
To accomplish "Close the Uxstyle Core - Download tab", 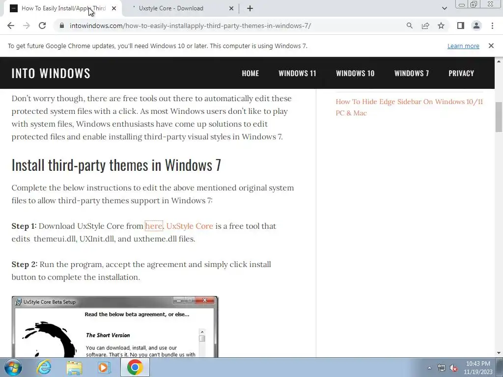I will (231, 8).
